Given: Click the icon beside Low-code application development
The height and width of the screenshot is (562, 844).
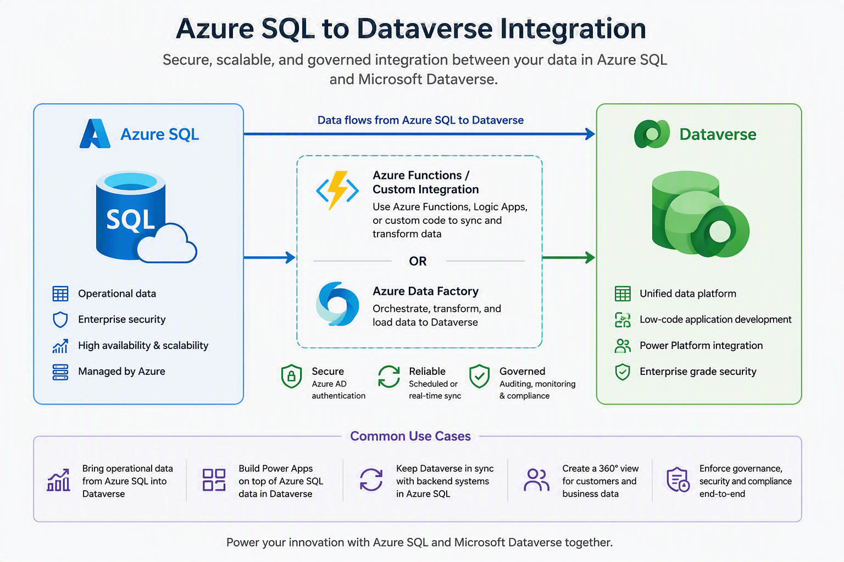Looking at the screenshot, I should (623, 319).
